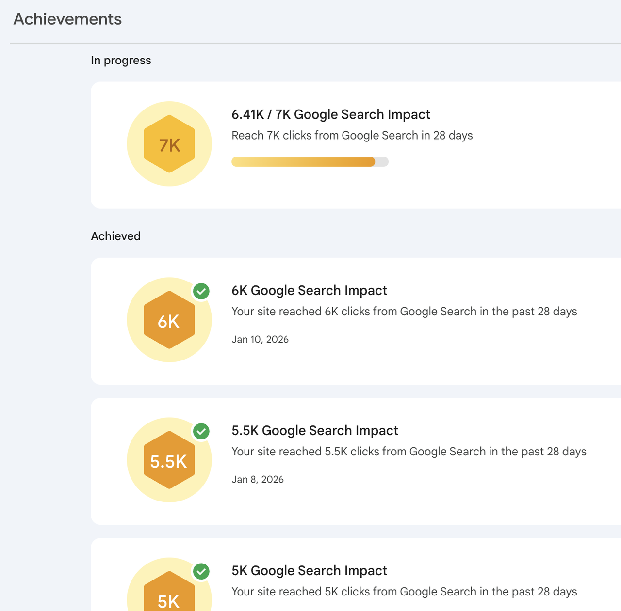Click the reached 6K clicks description text
621x611 pixels.
coord(404,312)
